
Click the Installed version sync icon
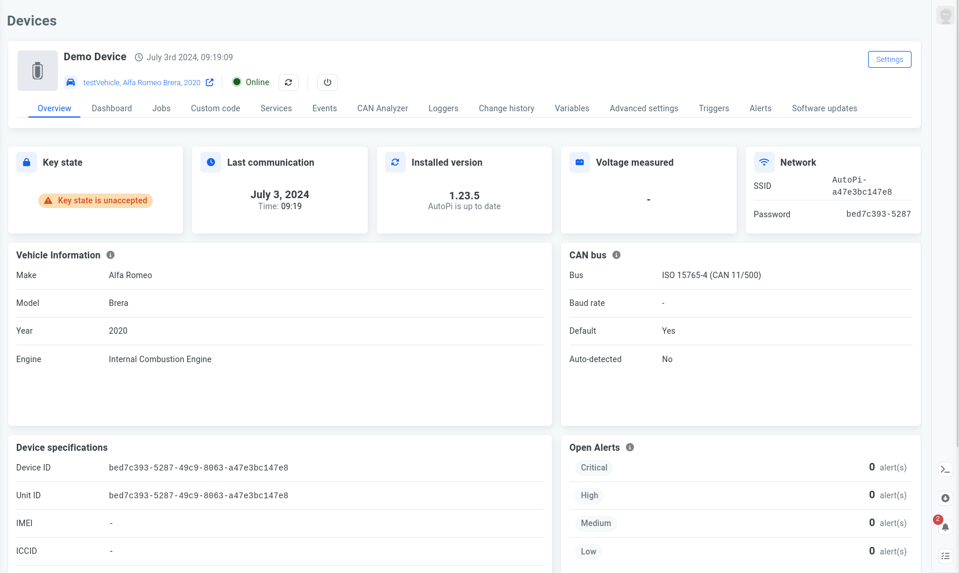tap(396, 163)
